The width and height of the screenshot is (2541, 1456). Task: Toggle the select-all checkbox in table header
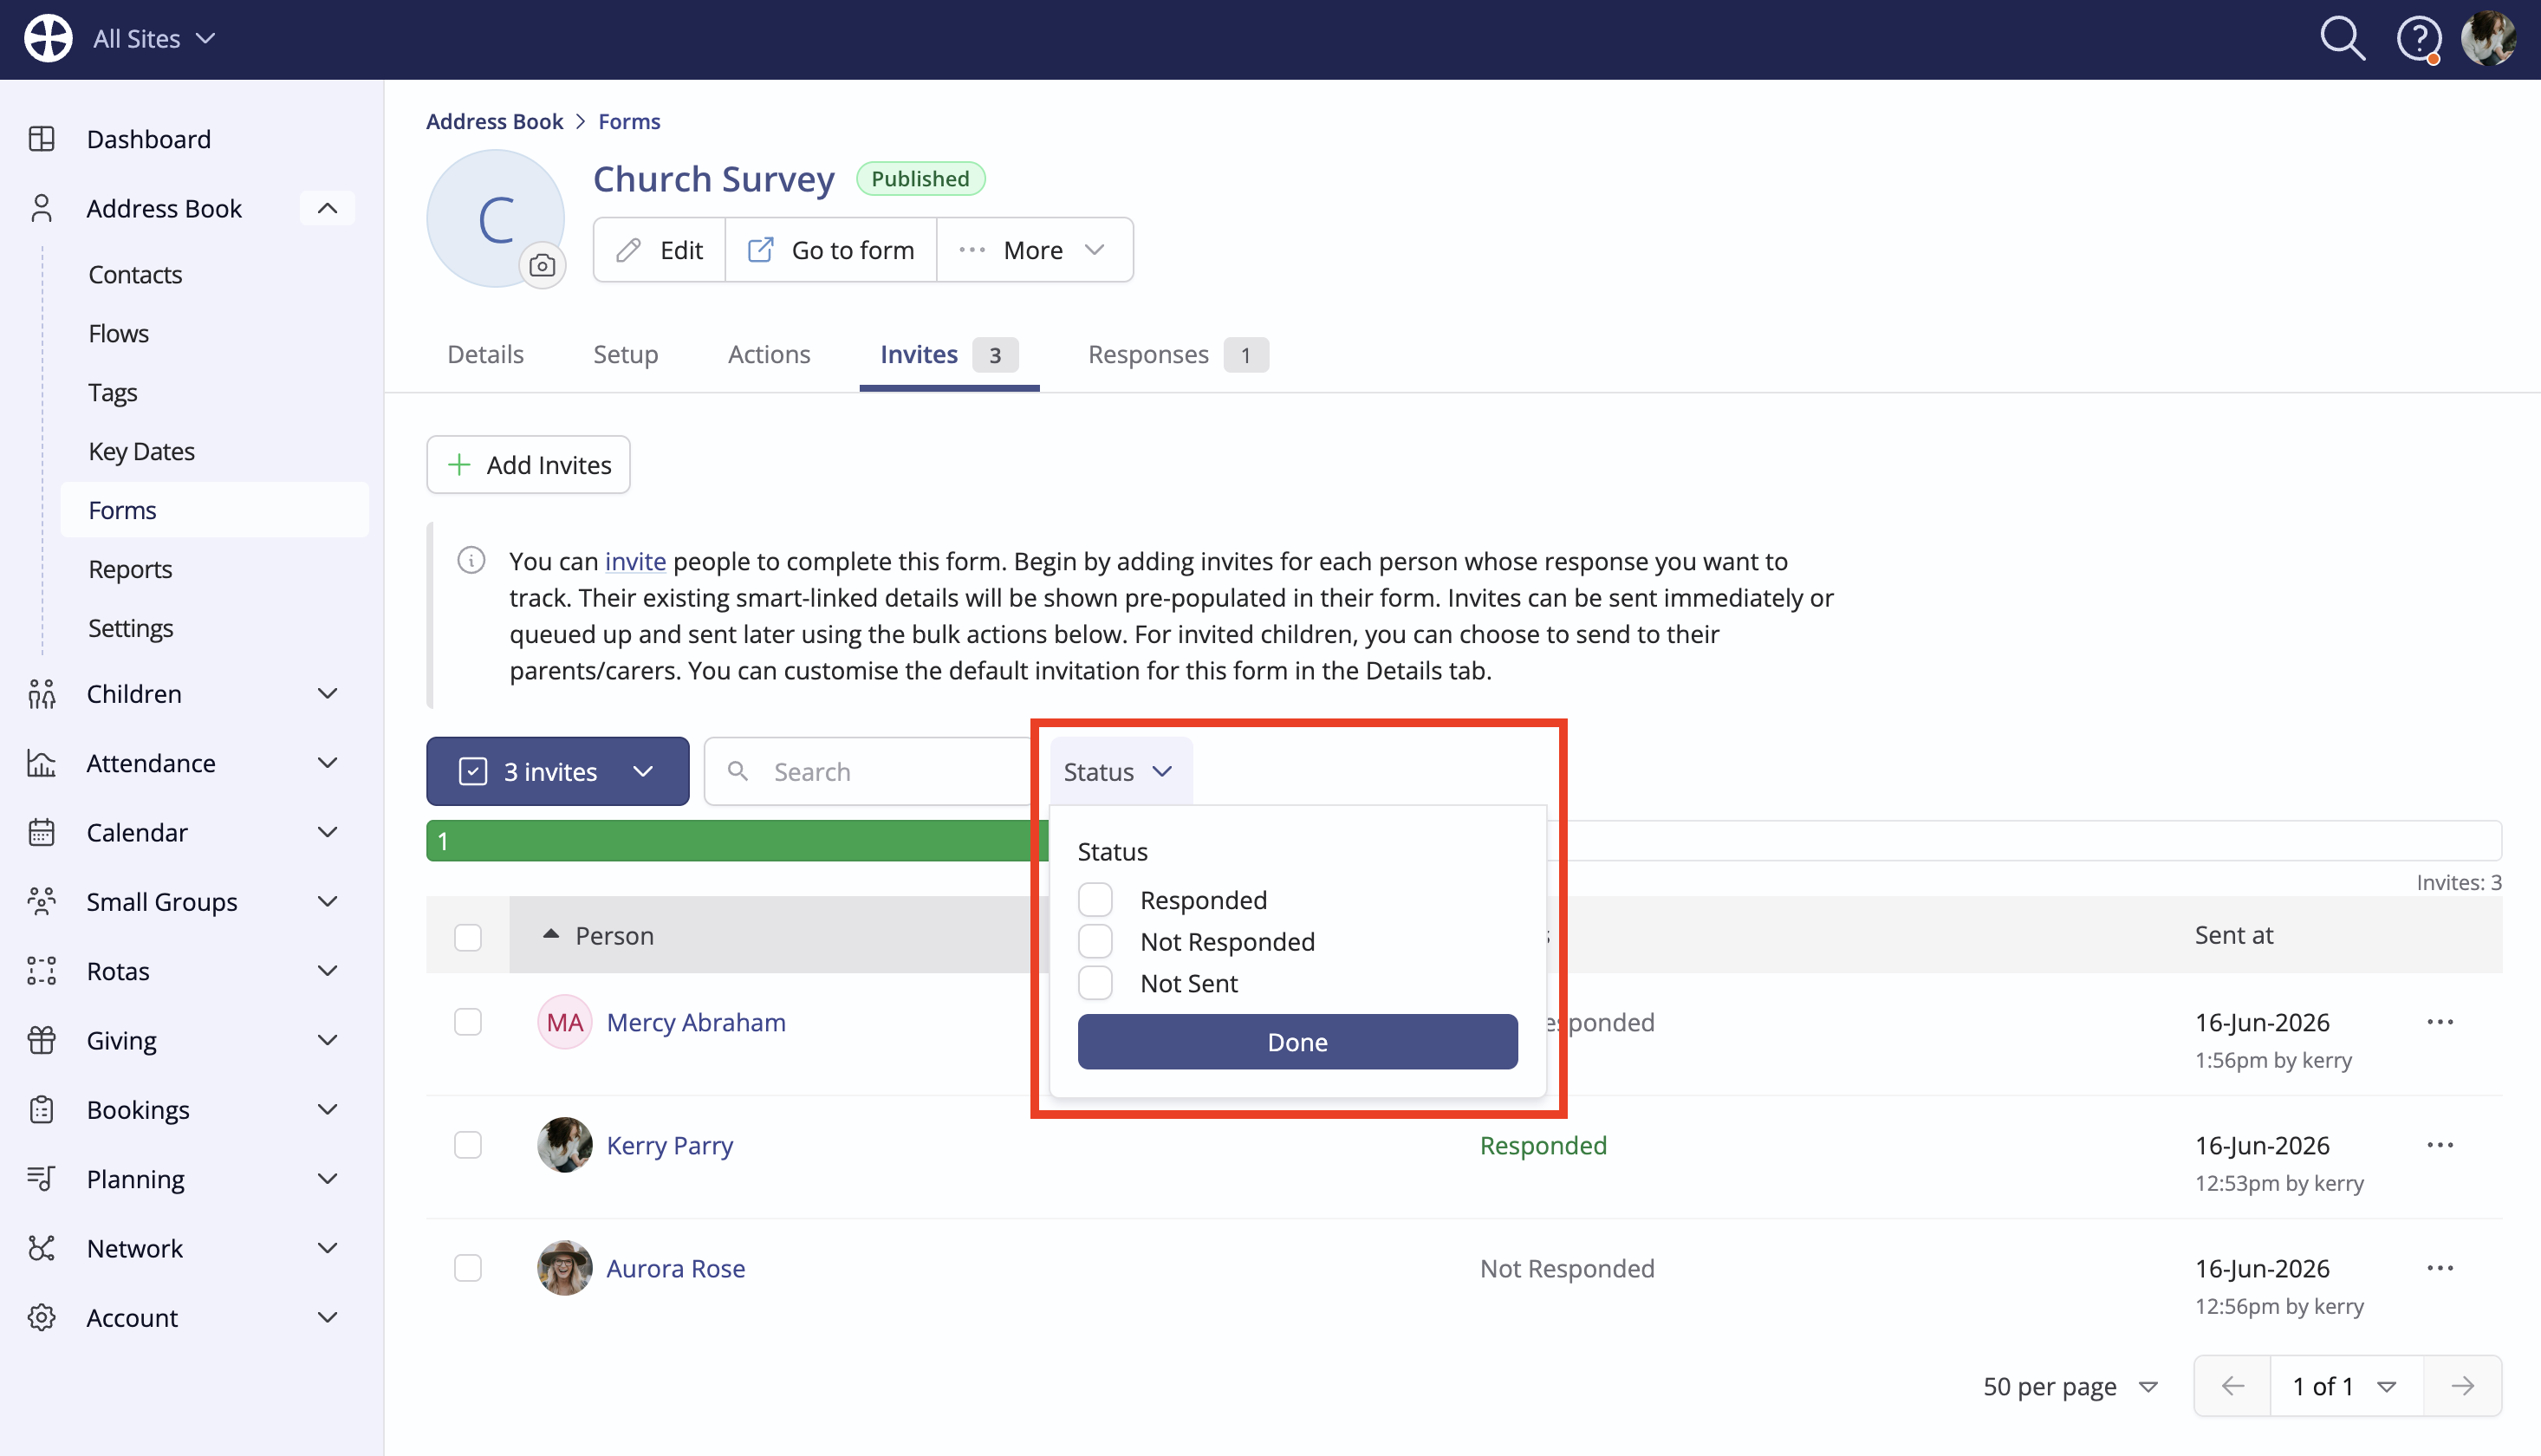[x=468, y=937]
